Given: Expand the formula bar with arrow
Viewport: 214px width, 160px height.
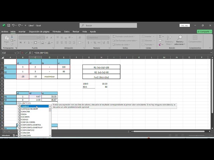Looking at the screenshot, I should point(211,53).
